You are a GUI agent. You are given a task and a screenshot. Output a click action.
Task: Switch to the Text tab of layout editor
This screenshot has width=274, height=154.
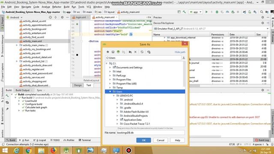(89, 85)
